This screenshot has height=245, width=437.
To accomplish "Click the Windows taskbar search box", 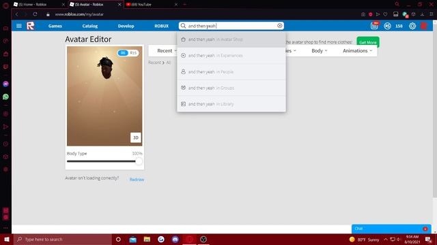I will click(63, 239).
